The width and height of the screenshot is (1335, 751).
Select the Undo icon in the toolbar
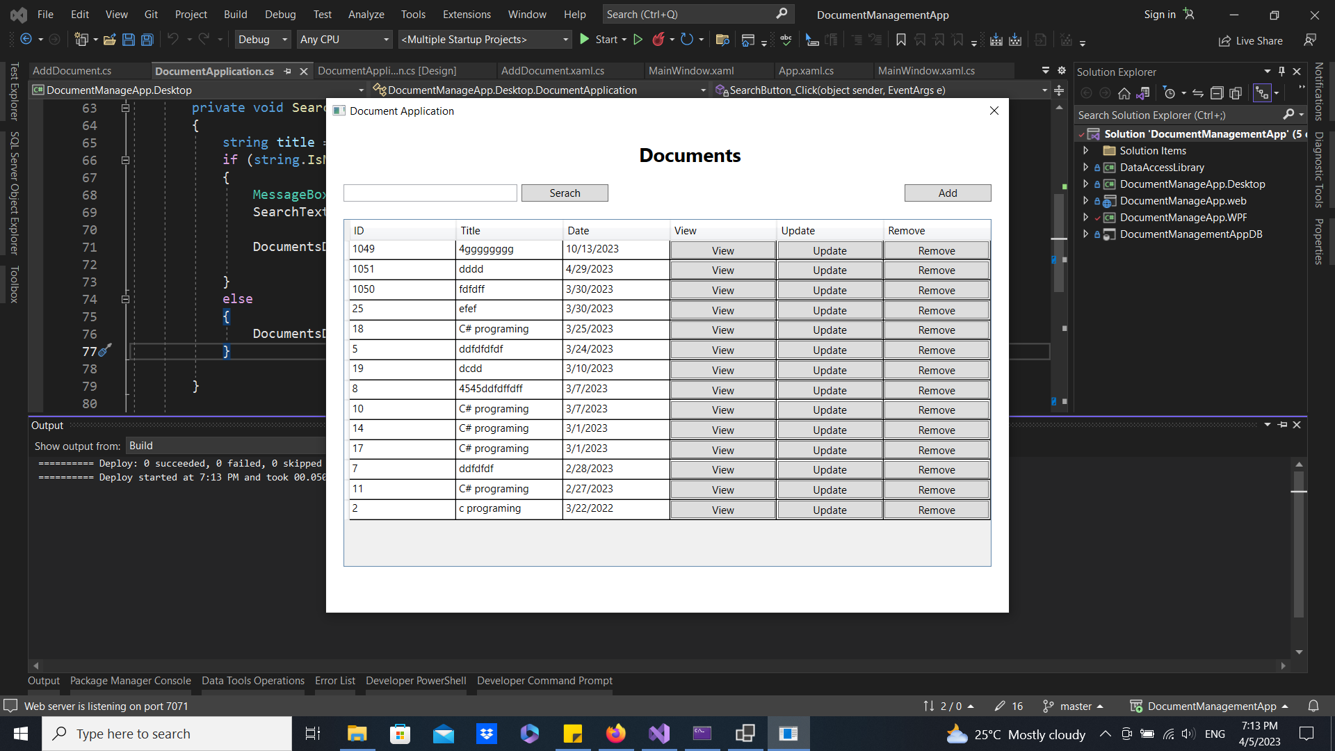174,40
